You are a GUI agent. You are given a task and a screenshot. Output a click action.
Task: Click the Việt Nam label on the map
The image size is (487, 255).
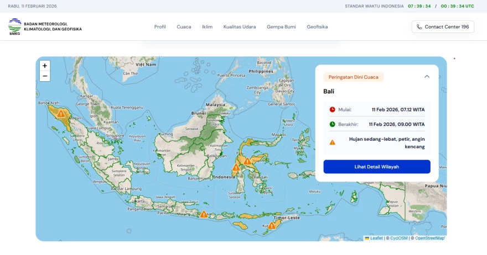point(146,65)
